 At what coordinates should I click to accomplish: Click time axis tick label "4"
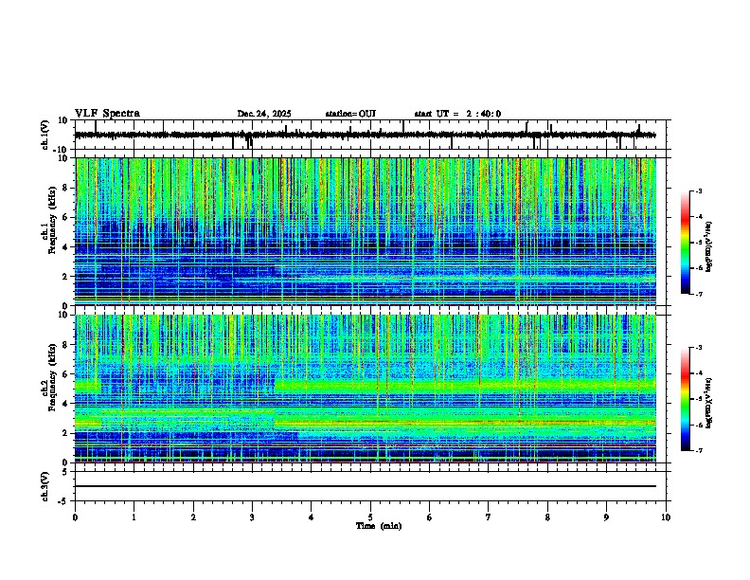point(312,517)
